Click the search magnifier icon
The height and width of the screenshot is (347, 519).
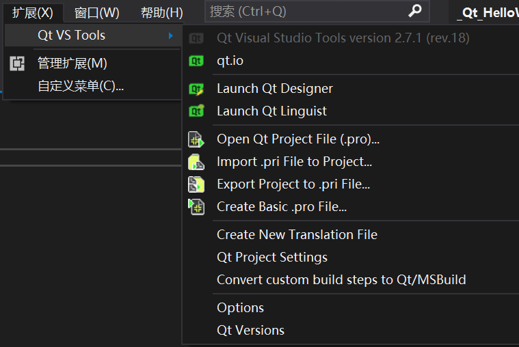click(415, 11)
